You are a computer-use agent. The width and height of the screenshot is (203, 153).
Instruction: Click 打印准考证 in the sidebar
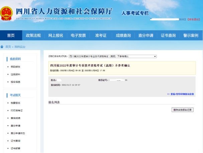pyautogui.click(x=17, y=110)
